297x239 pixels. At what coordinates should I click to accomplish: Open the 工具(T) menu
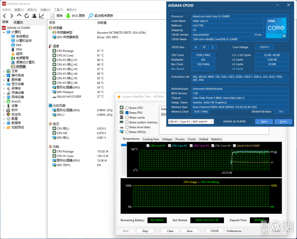click(58, 9)
